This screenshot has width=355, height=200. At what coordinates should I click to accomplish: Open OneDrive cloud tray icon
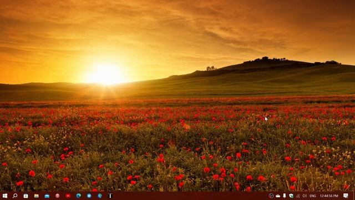click(278, 196)
